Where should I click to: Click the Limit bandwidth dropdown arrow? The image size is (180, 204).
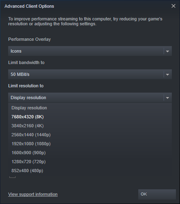pyautogui.click(x=168, y=75)
